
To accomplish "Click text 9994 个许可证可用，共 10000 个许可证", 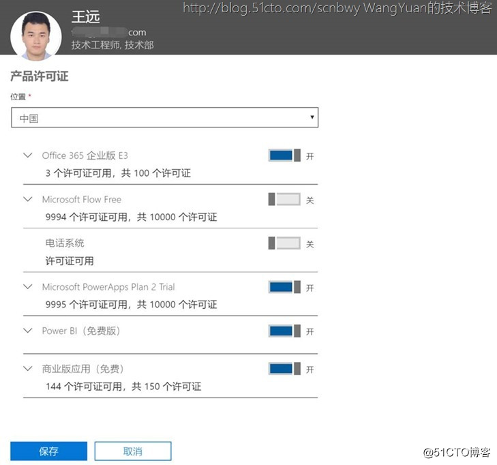I will click(131, 217).
